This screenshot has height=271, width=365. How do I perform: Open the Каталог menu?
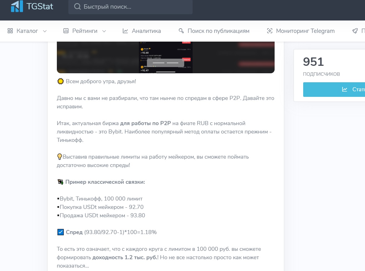tap(27, 31)
